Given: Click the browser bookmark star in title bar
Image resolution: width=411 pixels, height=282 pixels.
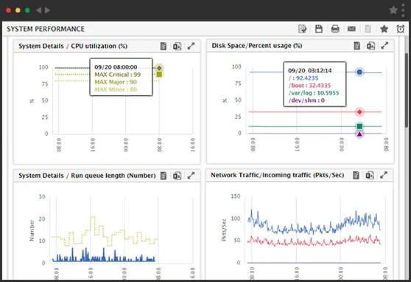Looking at the screenshot, I should 393,10.
